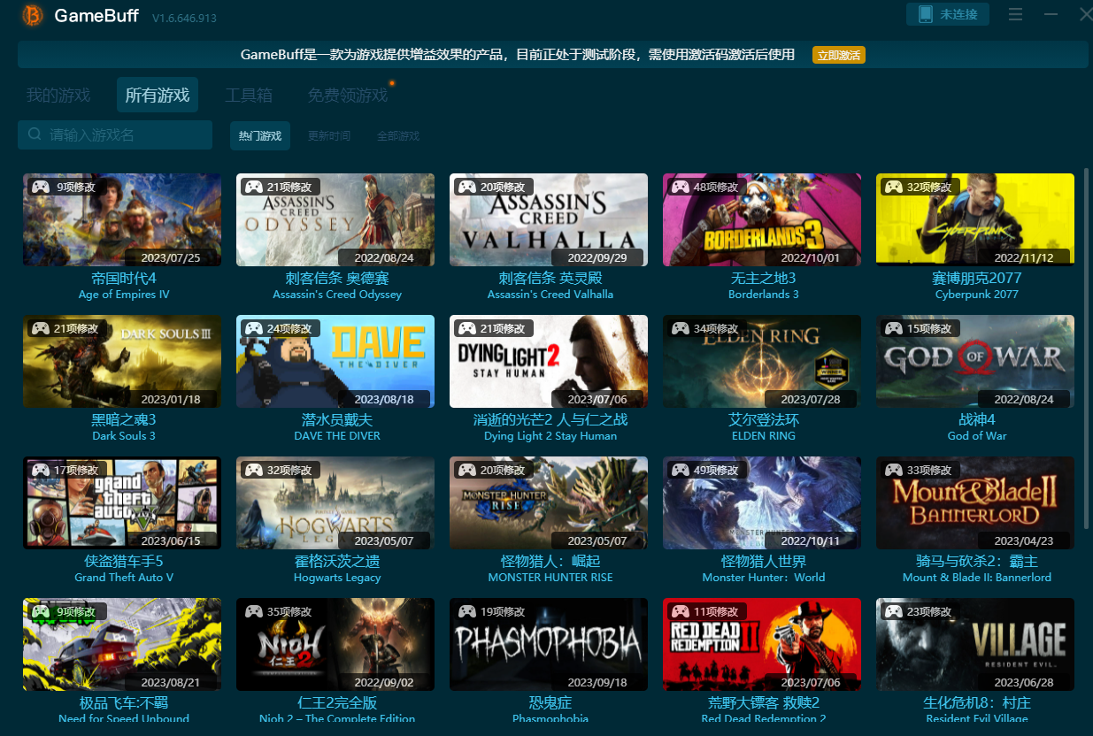Click gamepad icon on Monster Hunter World card
The image size is (1093, 736).
coord(681,470)
